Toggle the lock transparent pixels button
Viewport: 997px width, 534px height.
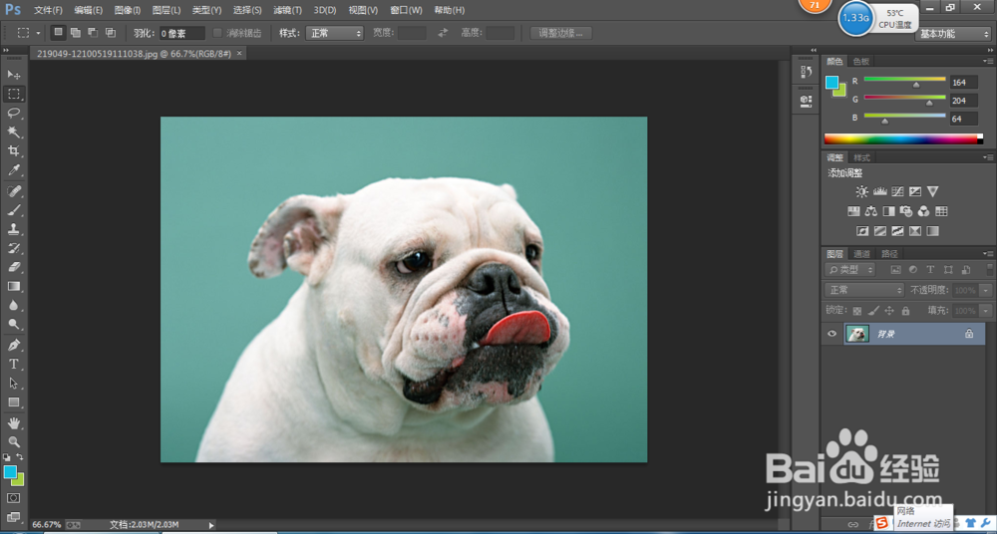click(x=857, y=311)
